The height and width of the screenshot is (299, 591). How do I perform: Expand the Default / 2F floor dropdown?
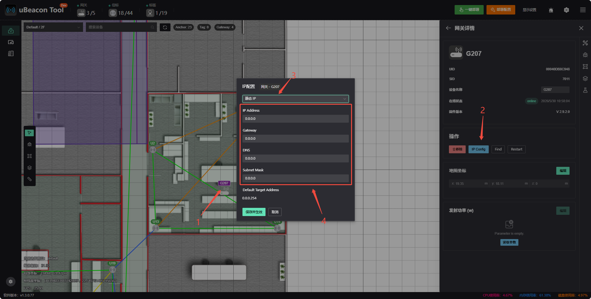53,27
